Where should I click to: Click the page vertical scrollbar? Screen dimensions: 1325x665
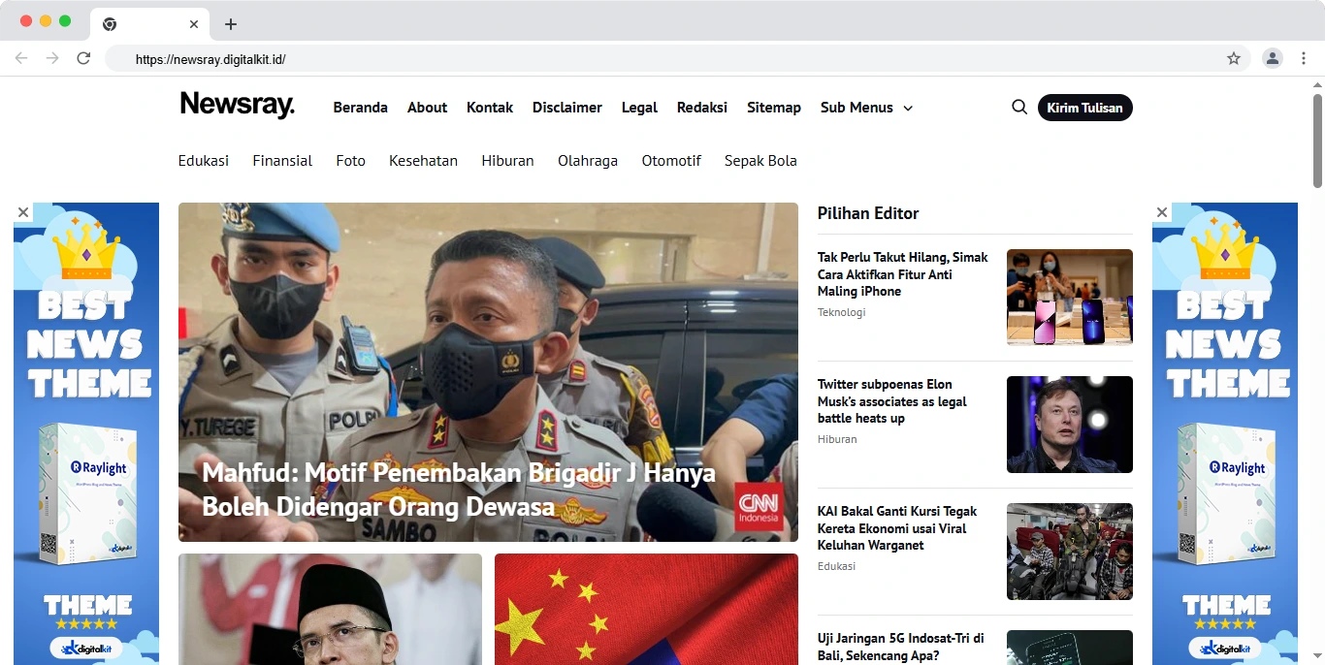[x=1318, y=141]
